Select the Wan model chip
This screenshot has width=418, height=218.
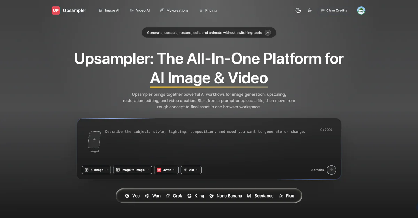(153, 196)
